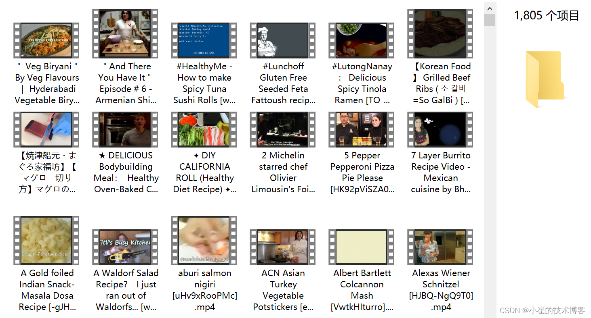
Task: Select the Korean Food Grilled Beef Ribs video icon
Action: click(440, 34)
